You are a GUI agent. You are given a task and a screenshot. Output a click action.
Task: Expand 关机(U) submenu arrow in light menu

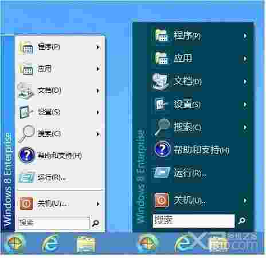pyautogui.click(x=98, y=204)
